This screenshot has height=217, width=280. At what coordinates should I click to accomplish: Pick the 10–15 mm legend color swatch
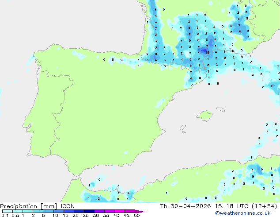point(59,211)
